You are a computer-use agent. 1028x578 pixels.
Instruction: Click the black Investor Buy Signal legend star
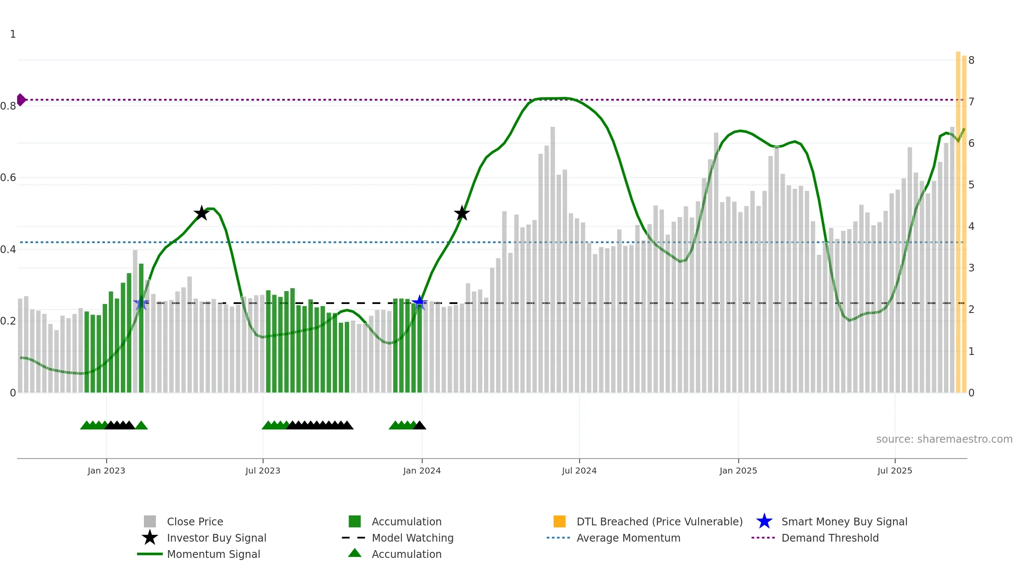pos(150,538)
